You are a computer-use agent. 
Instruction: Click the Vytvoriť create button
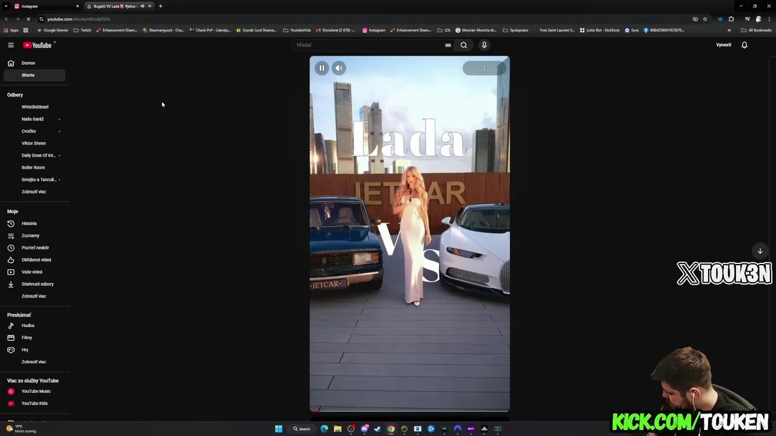pyautogui.click(x=723, y=45)
